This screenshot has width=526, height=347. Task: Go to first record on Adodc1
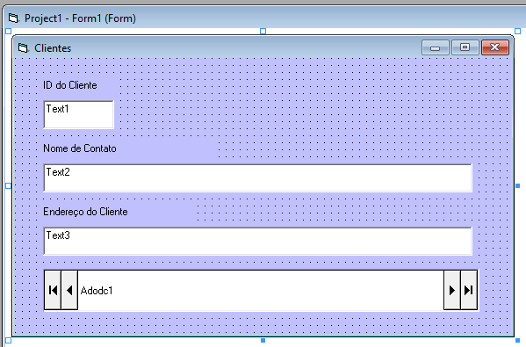point(53,290)
